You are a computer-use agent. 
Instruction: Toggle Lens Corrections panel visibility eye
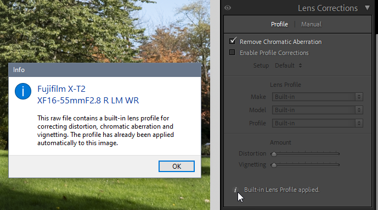tap(228, 8)
